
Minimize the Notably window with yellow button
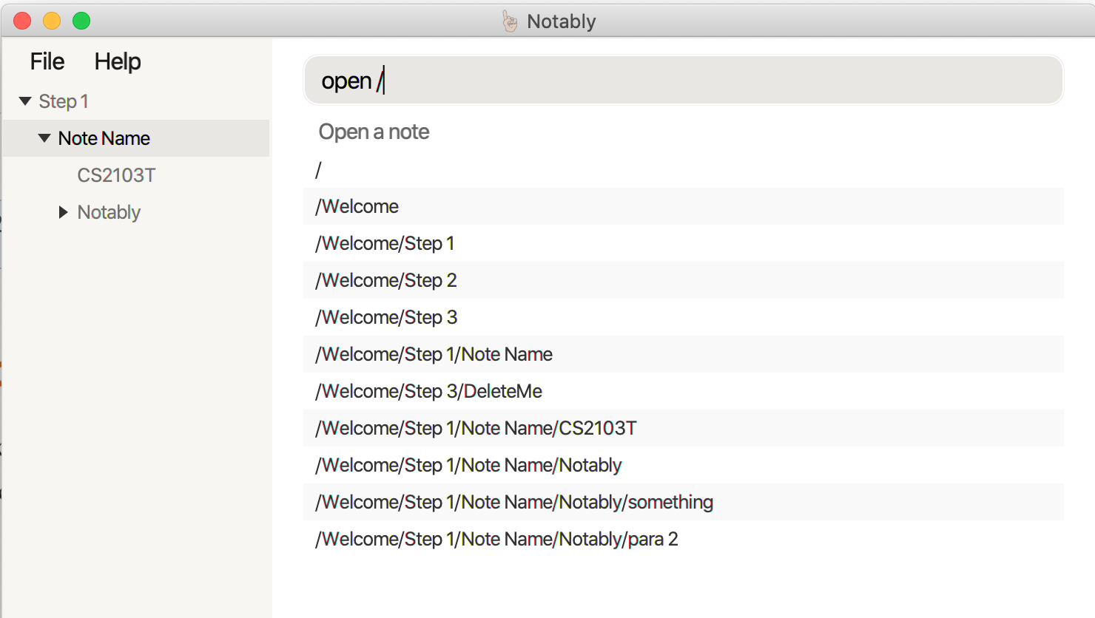pos(52,21)
